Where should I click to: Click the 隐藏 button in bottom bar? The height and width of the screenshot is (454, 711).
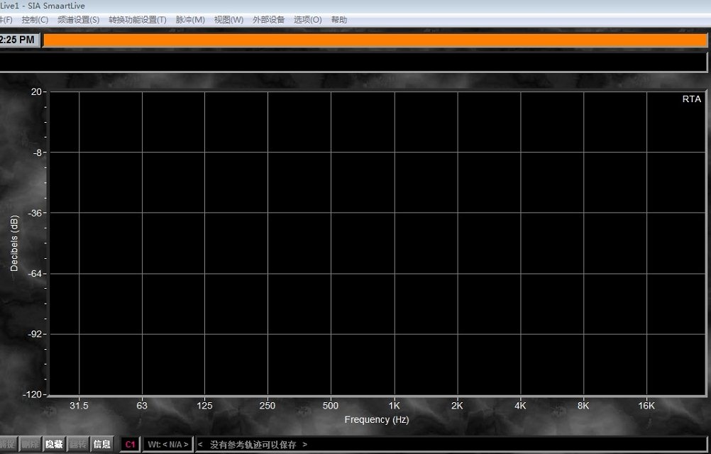click(x=54, y=444)
